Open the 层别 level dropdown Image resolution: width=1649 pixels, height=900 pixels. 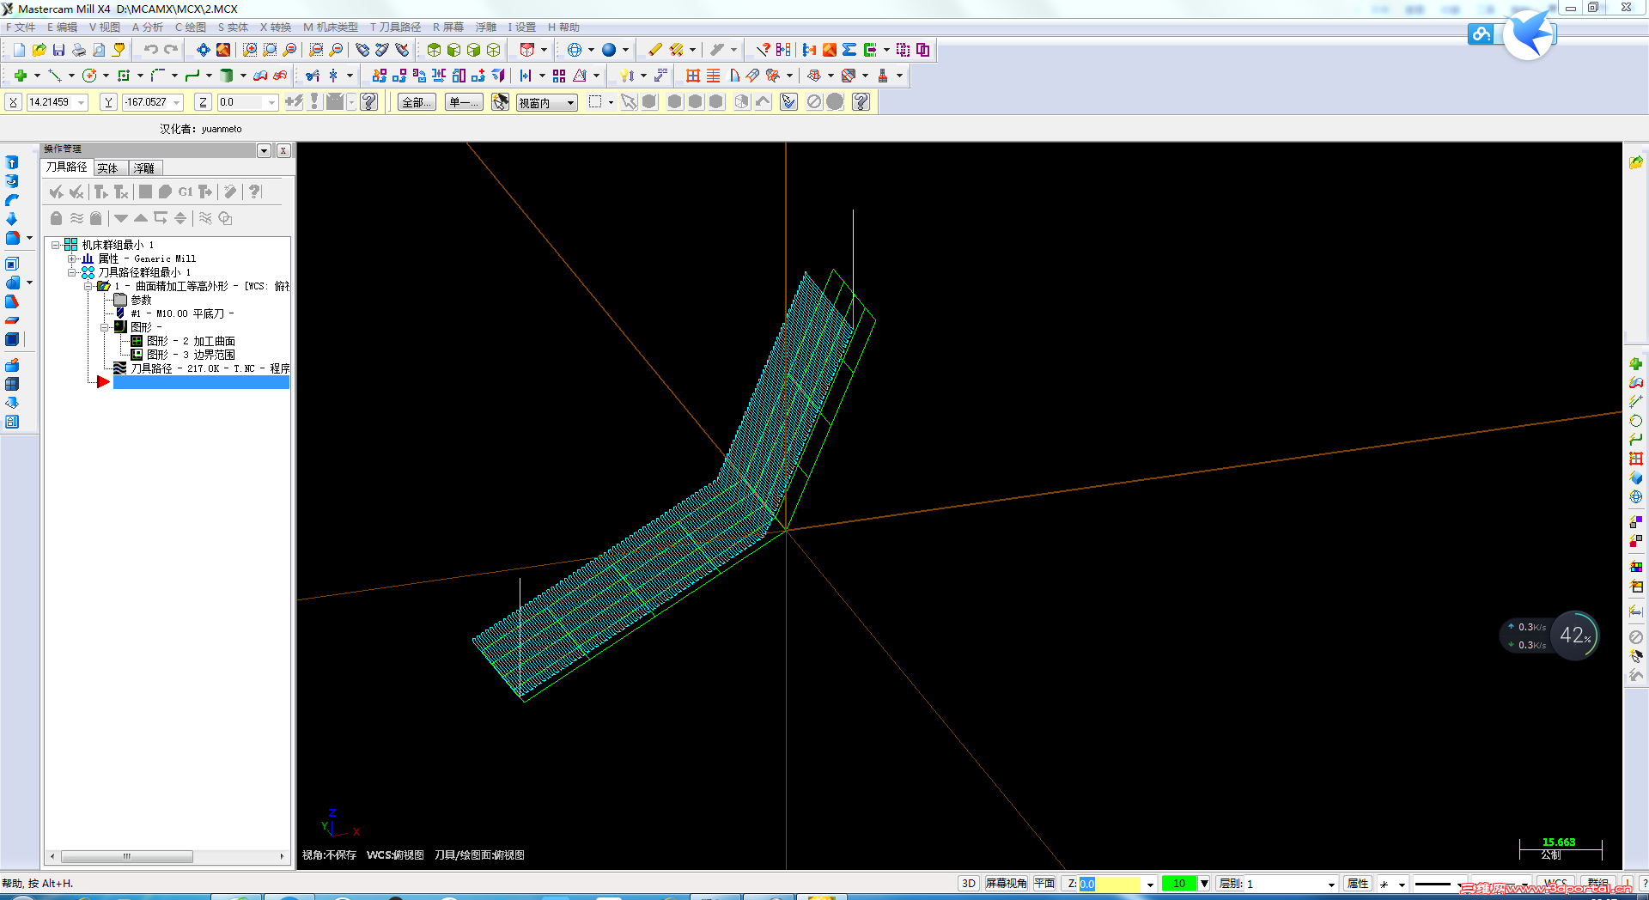[1331, 884]
